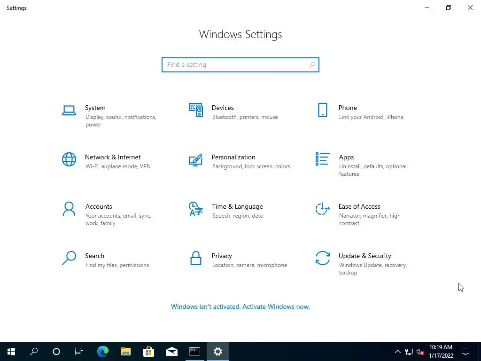Restore down the Settings window
This screenshot has width=481, height=361.
point(449,8)
